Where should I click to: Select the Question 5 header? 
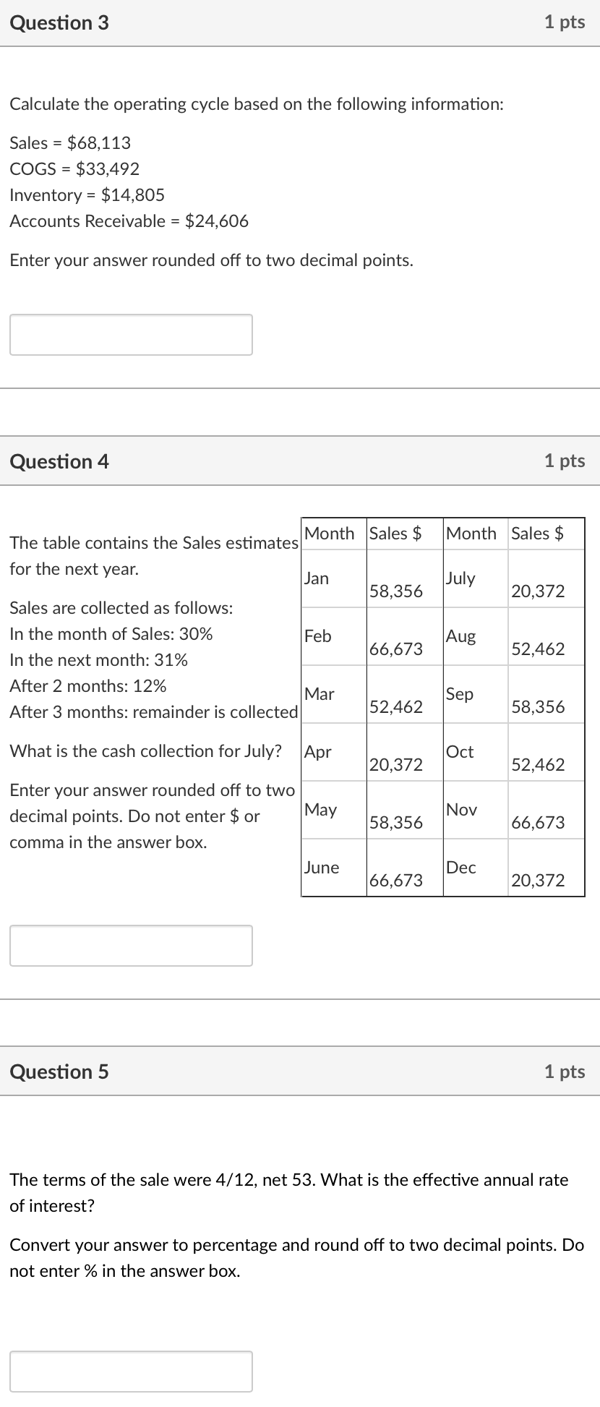coord(60,1072)
